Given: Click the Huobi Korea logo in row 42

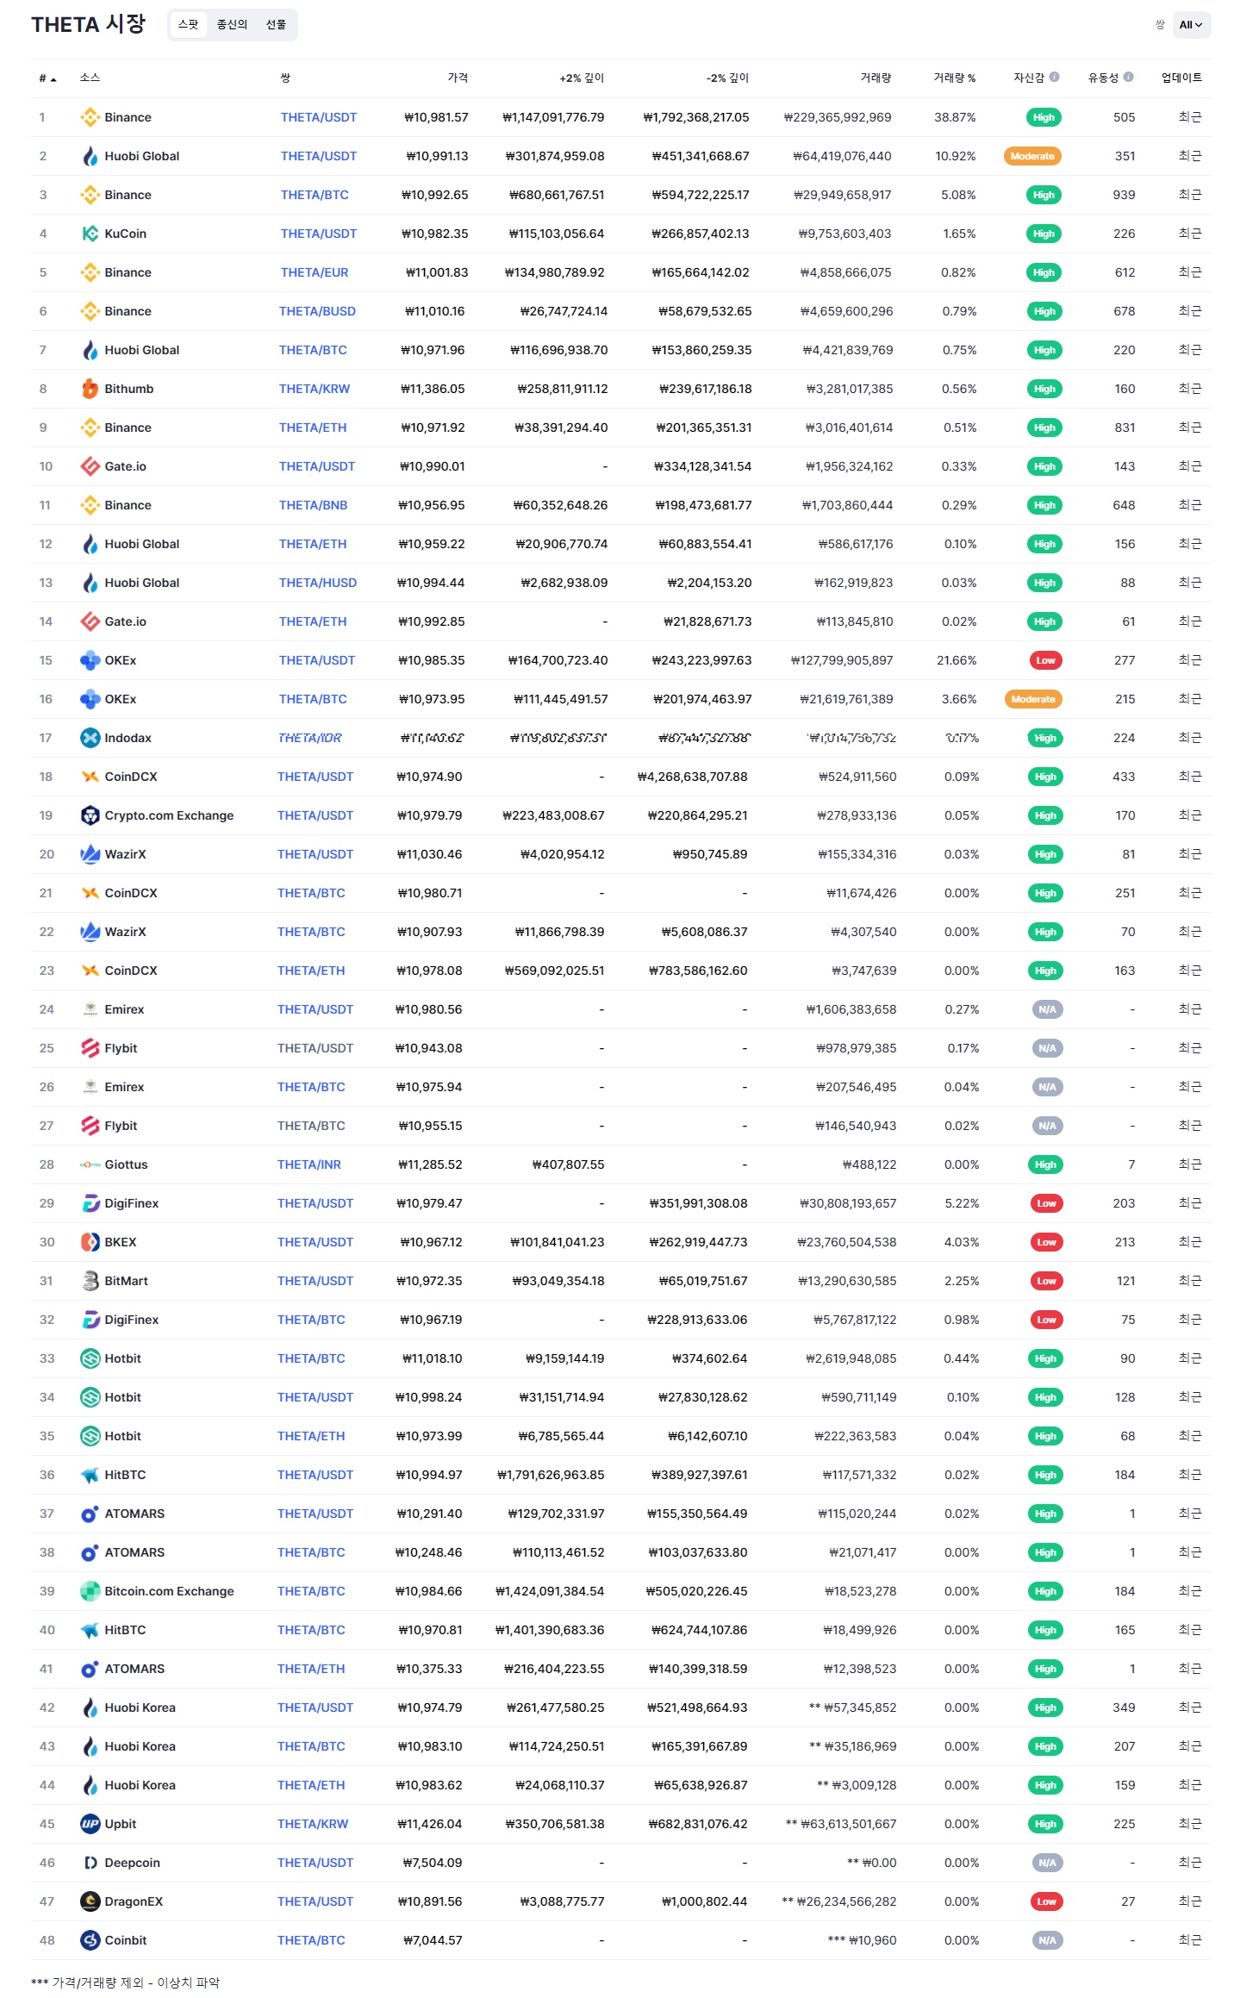Looking at the screenshot, I should [x=90, y=1708].
